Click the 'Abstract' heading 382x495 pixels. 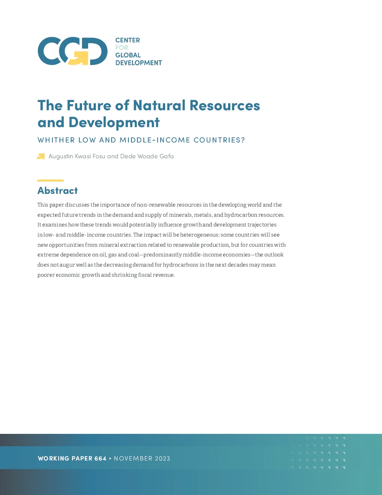tap(58, 190)
